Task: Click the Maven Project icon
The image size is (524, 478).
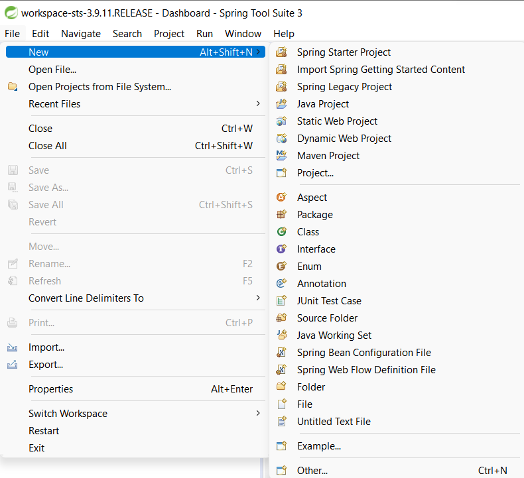Action: (x=281, y=156)
